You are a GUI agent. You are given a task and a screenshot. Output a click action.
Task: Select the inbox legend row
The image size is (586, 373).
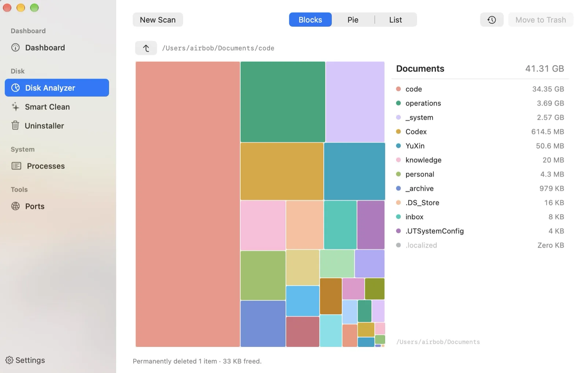click(x=480, y=217)
